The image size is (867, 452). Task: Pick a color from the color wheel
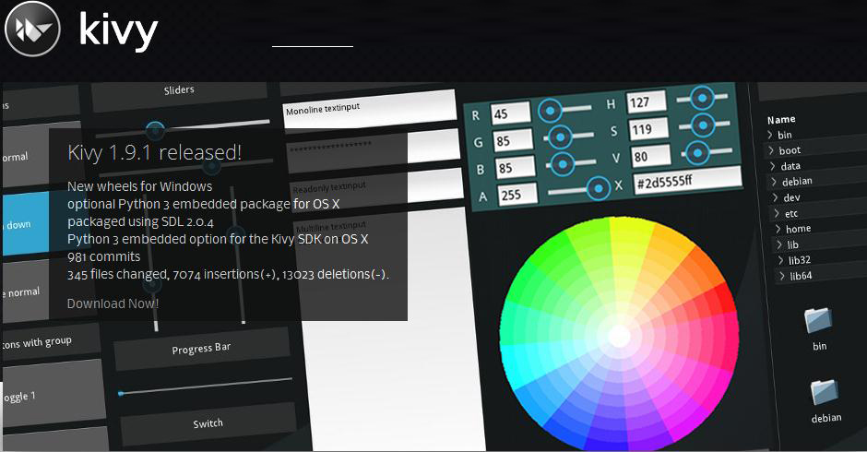pyautogui.click(x=619, y=334)
